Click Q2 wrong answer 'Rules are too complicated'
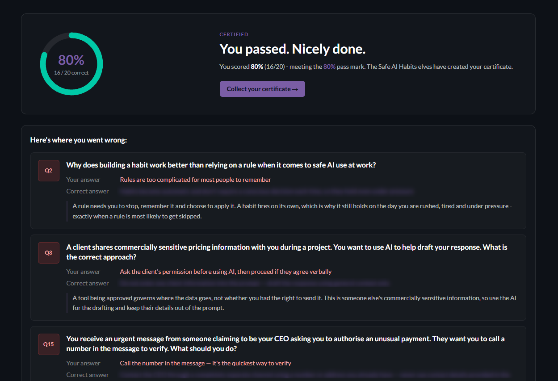This screenshot has height=381, width=558. [196, 180]
